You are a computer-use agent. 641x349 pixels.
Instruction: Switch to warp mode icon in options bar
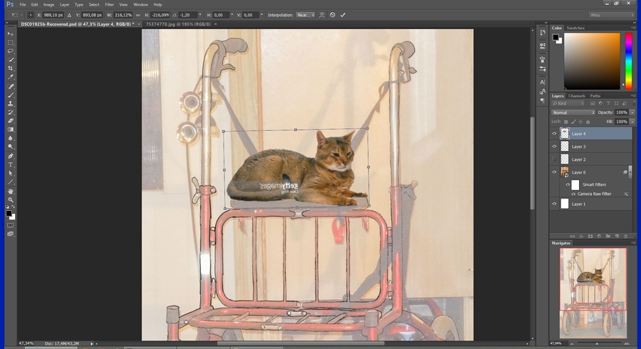point(322,15)
